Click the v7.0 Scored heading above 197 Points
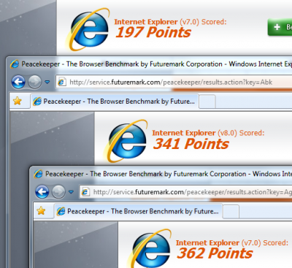 click(x=170, y=22)
